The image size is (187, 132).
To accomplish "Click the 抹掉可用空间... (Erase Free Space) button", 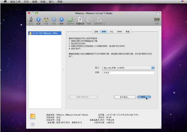I will (83, 97).
